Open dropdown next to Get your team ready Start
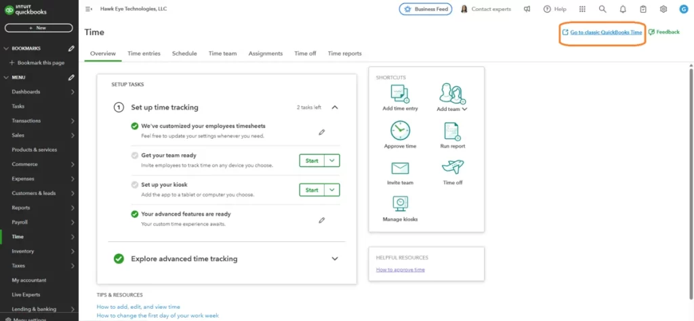The height and width of the screenshot is (321, 694). [x=332, y=160]
